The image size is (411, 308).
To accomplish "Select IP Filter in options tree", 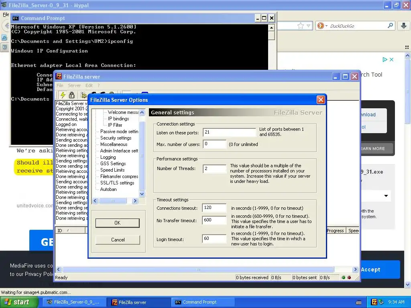I will pos(115,125).
